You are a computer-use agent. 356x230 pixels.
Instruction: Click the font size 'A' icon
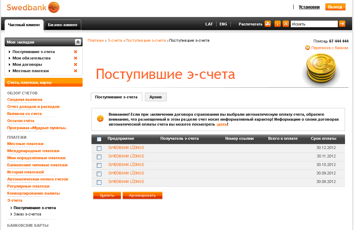[x=286, y=24]
